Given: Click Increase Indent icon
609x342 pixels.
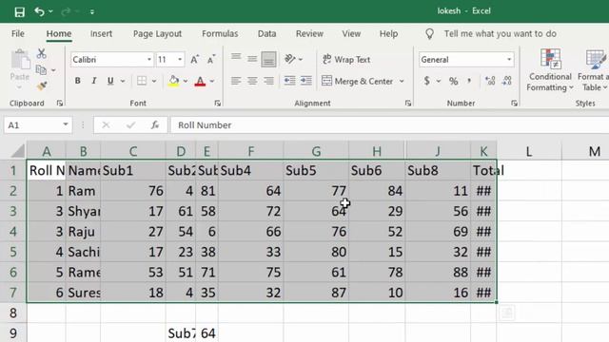Looking at the screenshot, I should tap(306, 81).
